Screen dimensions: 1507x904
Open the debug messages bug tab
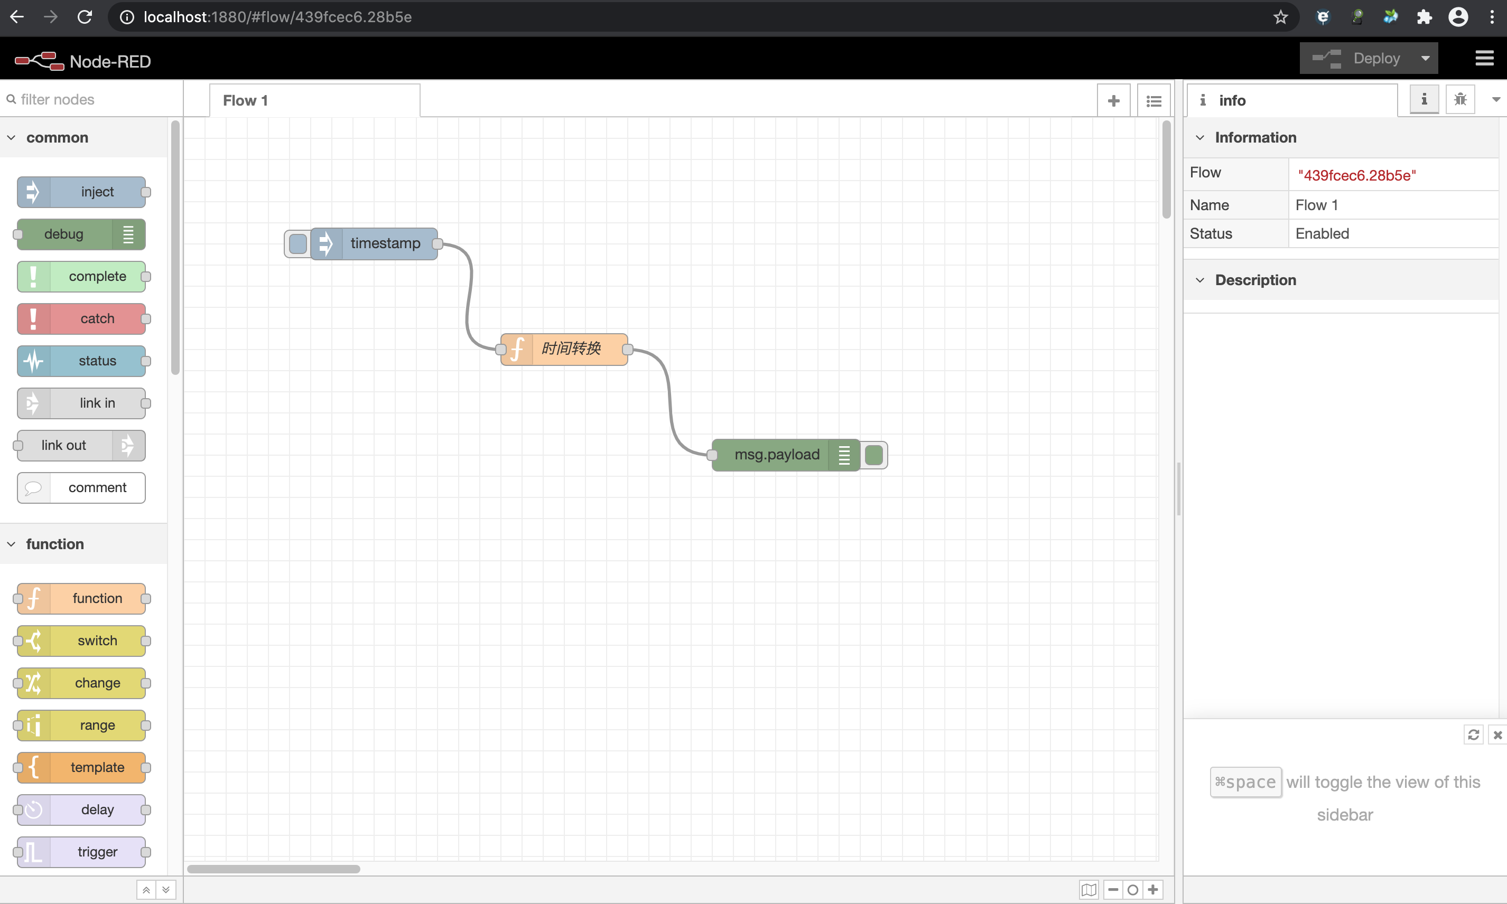click(x=1459, y=99)
